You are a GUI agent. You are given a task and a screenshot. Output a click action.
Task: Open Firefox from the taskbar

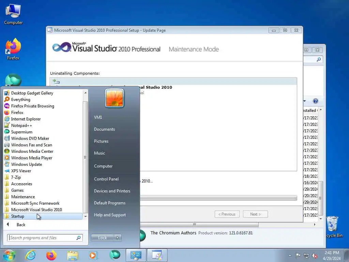(51, 255)
